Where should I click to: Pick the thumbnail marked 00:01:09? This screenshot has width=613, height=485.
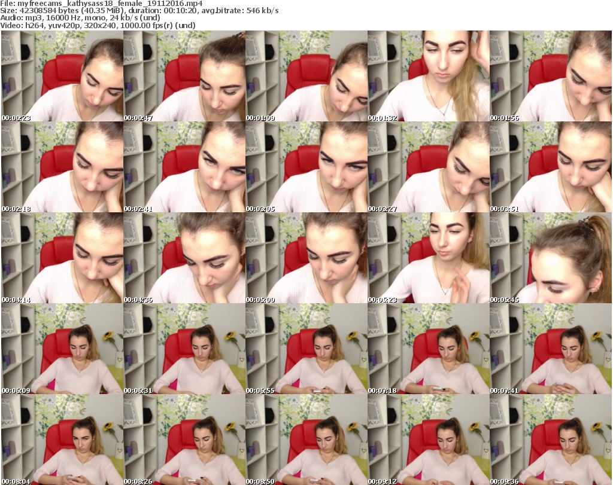306,76
